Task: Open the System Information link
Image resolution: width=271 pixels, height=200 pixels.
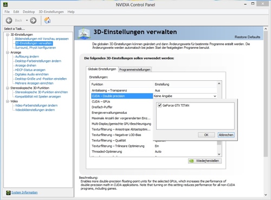Action: pyautogui.click(x=24, y=192)
